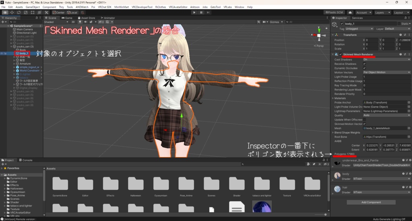Select the View (eye) tool in toolbar
The width and height of the screenshot is (412, 221).
tap(5, 12)
